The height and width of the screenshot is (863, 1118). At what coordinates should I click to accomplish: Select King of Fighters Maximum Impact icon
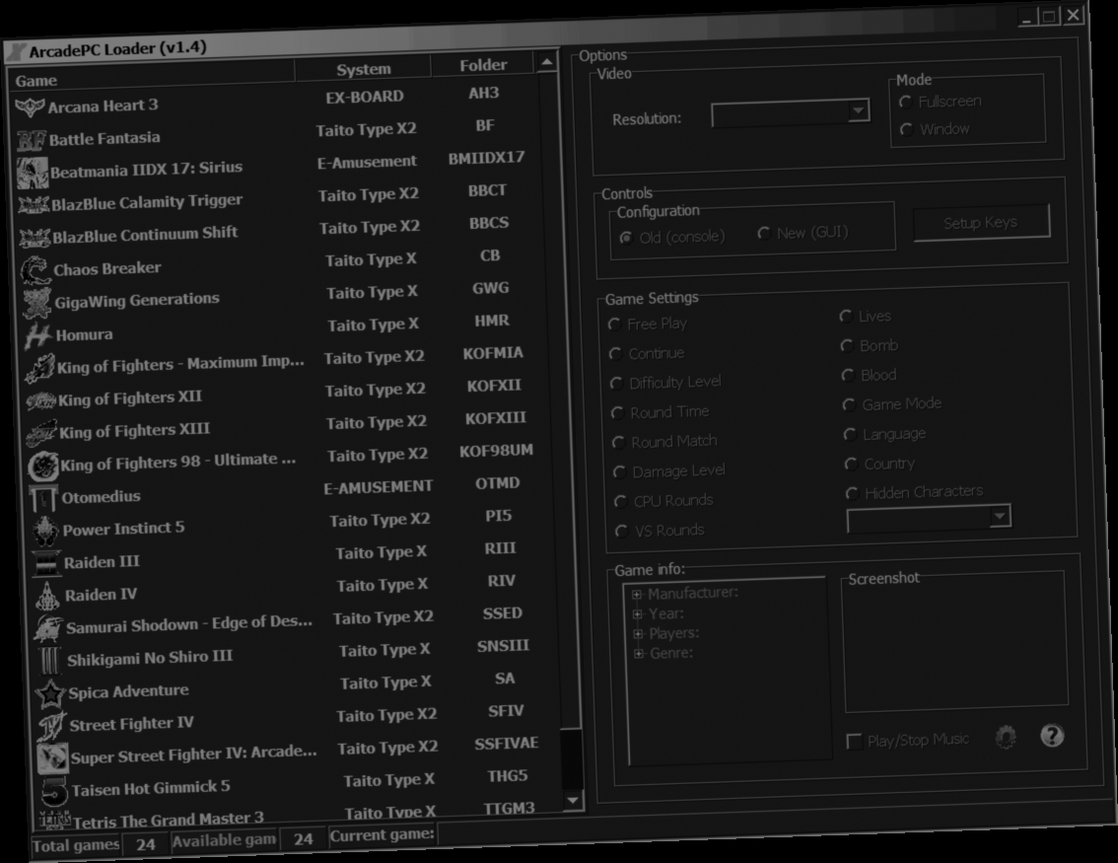pyautogui.click(x=39, y=369)
